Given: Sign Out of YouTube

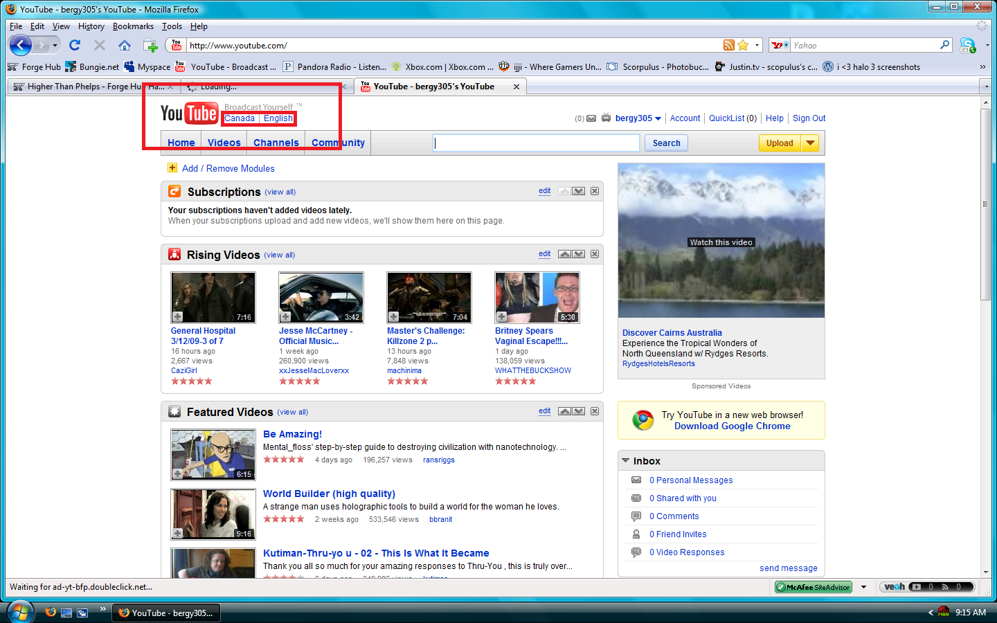Looking at the screenshot, I should tap(809, 118).
